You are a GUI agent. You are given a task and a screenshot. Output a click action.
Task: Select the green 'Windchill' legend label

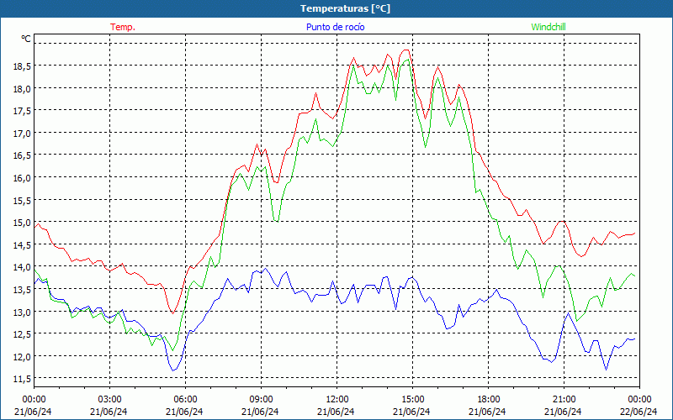pyautogui.click(x=548, y=27)
